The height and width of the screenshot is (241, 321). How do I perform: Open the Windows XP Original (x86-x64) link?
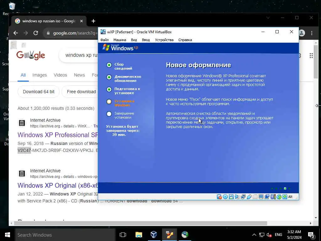coord(58,185)
